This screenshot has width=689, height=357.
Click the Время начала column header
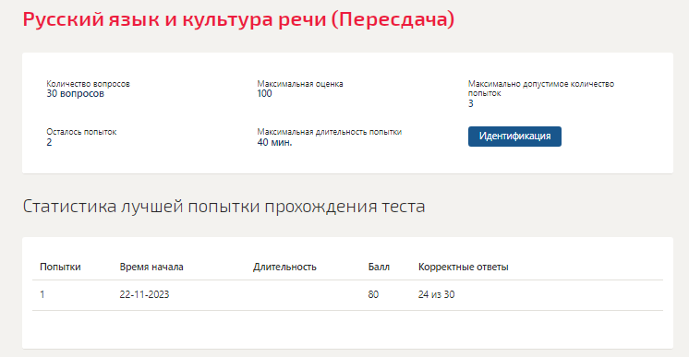[151, 267]
